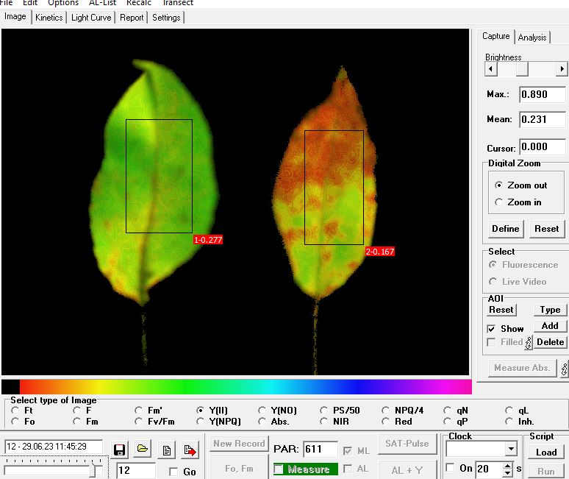Click the export icon with red arrow
Image resolution: width=569 pixels, height=479 pixels.
click(x=190, y=450)
